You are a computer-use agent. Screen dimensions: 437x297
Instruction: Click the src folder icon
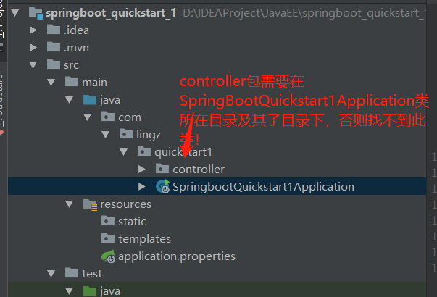point(54,64)
